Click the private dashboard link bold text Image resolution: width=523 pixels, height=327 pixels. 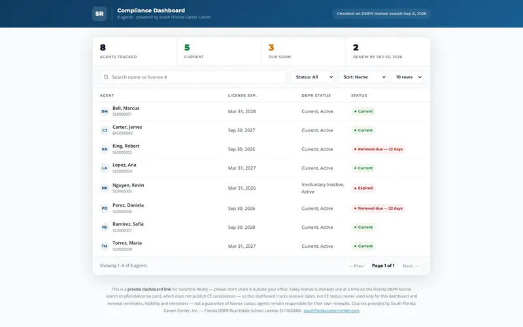149,289
